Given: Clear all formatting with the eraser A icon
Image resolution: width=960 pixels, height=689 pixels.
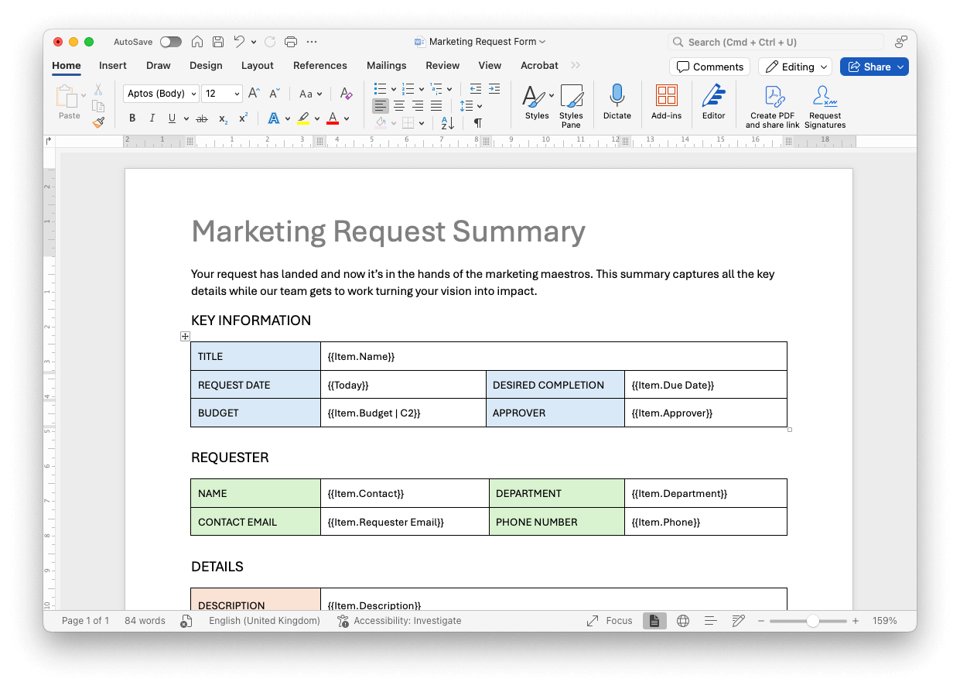Looking at the screenshot, I should click(x=347, y=94).
